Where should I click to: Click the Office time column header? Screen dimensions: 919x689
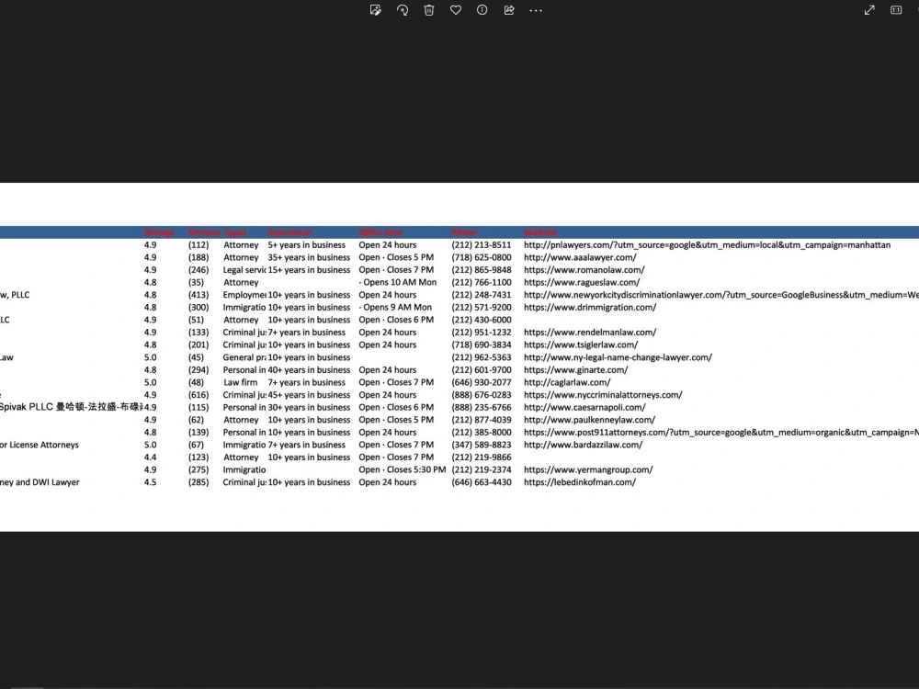pos(380,232)
